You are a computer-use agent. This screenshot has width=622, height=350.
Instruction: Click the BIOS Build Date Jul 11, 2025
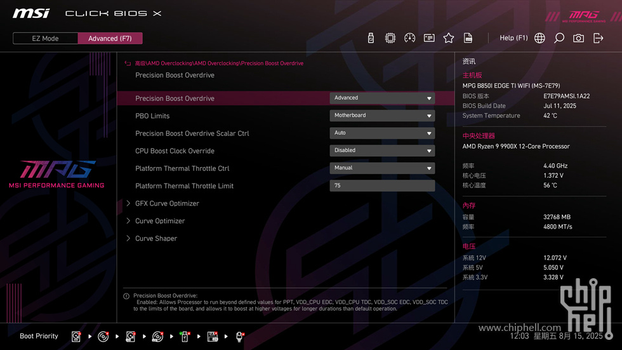(560, 106)
